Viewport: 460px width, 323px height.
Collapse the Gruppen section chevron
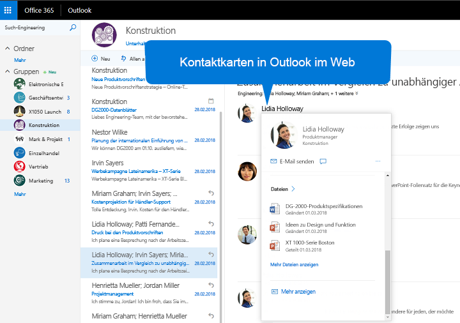pos(7,71)
